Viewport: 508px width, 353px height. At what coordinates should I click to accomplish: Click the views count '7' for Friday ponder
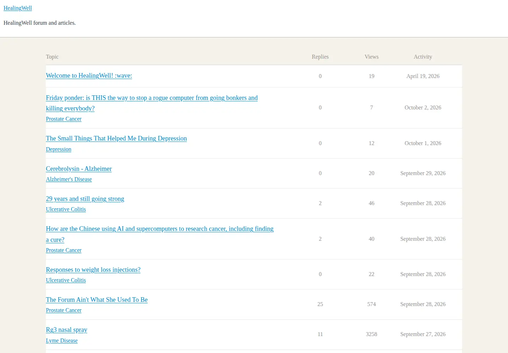pos(371,108)
